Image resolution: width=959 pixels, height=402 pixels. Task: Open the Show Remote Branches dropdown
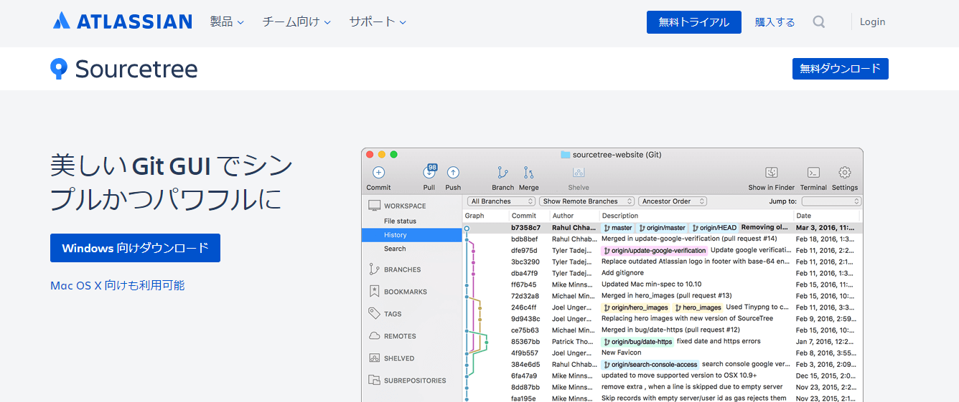point(587,201)
